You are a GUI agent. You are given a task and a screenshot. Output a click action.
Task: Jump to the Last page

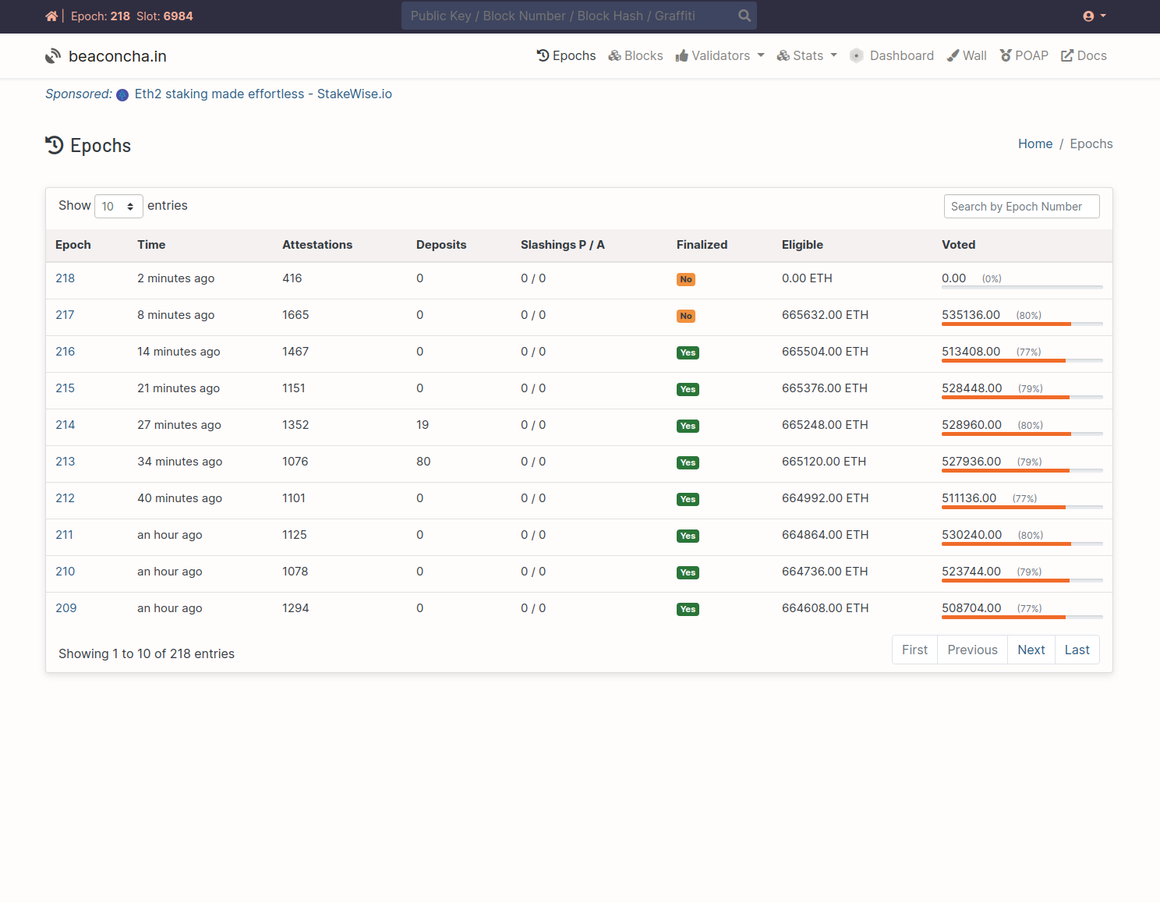1077,650
